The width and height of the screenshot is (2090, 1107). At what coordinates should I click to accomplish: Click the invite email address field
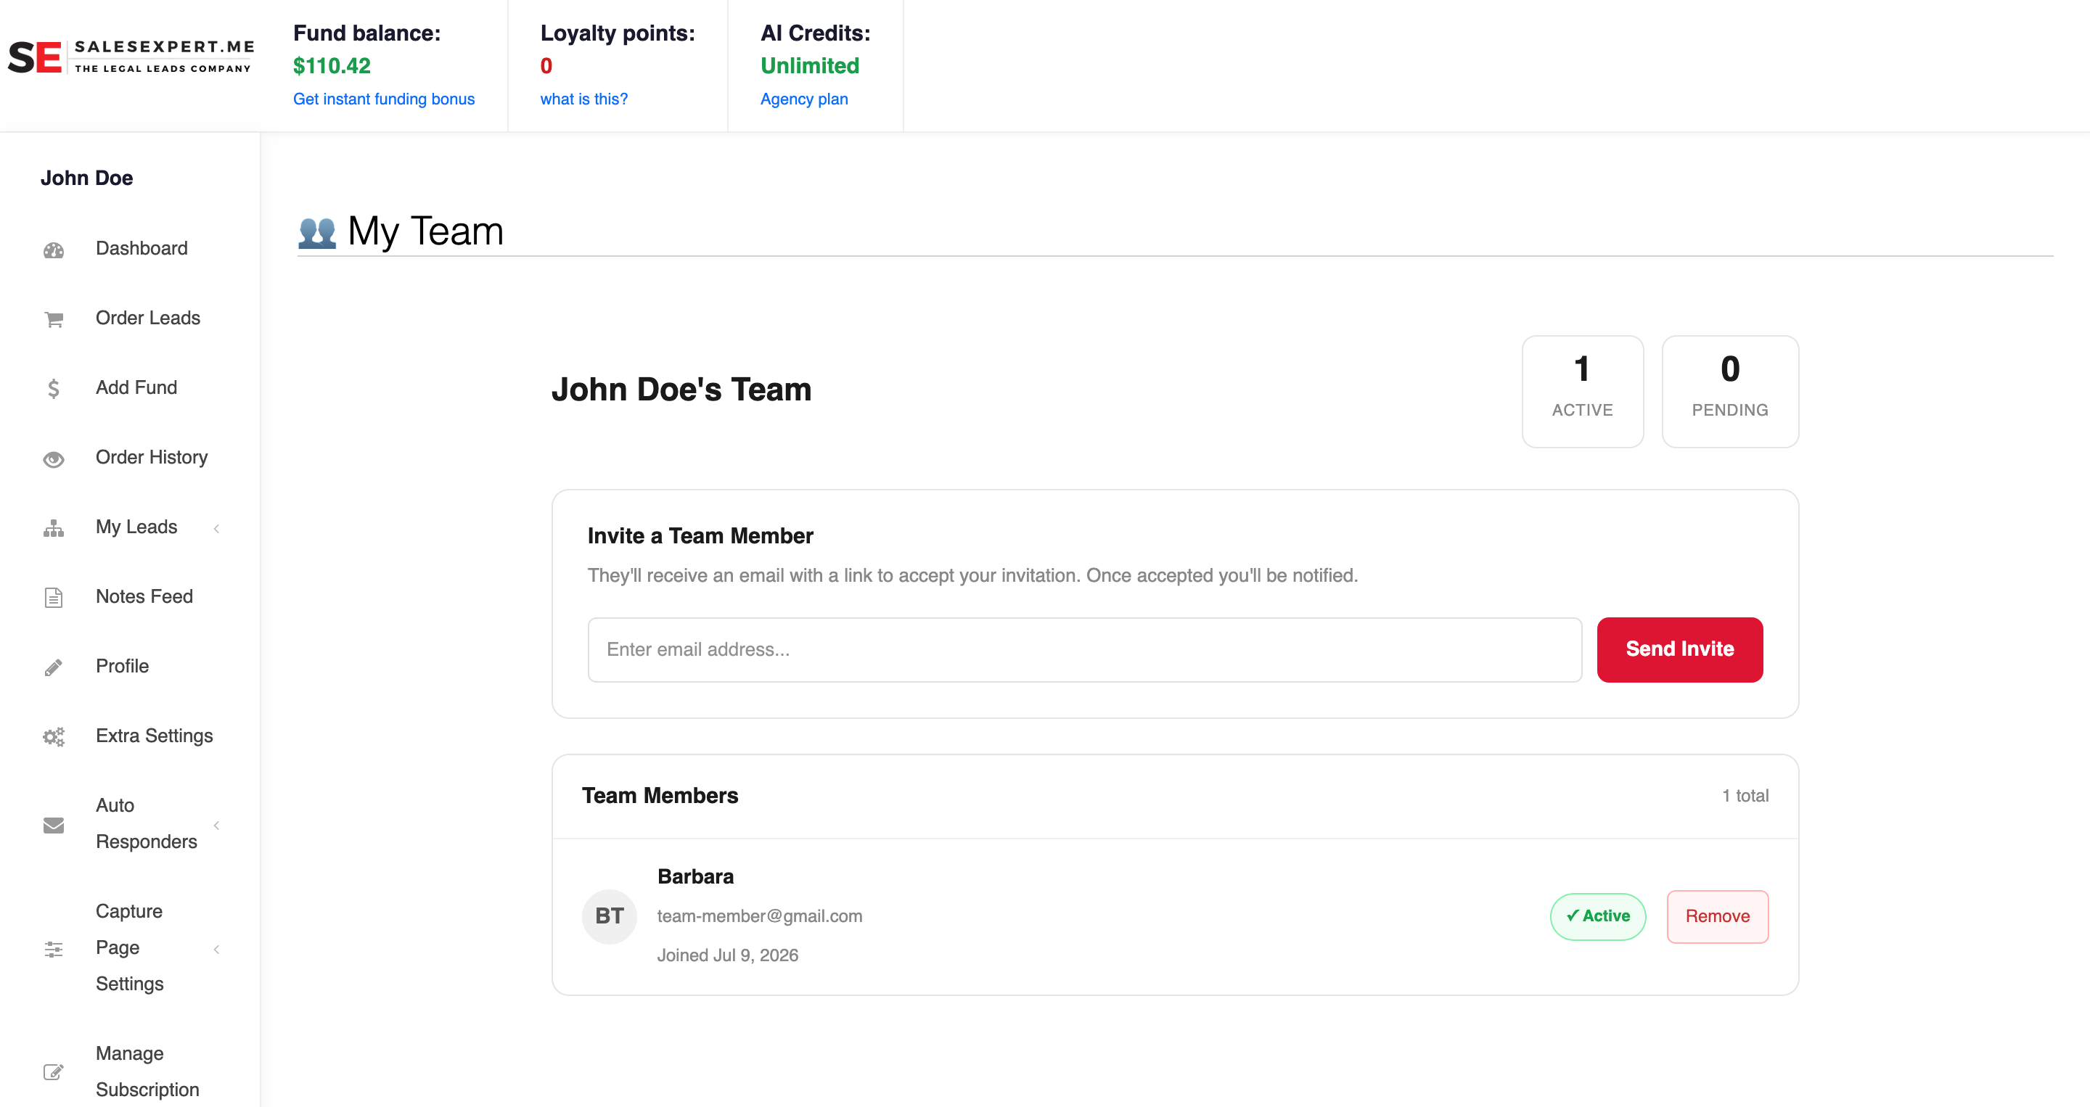tap(1085, 649)
